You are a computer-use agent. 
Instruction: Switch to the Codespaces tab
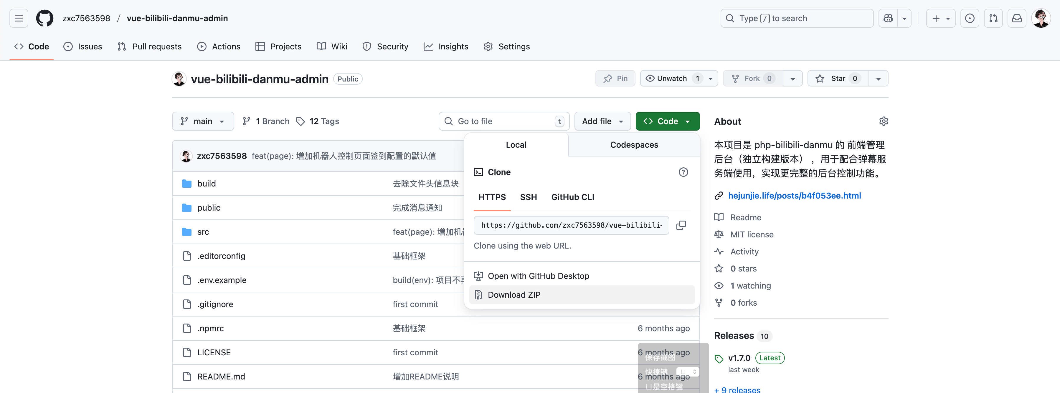click(x=634, y=144)
